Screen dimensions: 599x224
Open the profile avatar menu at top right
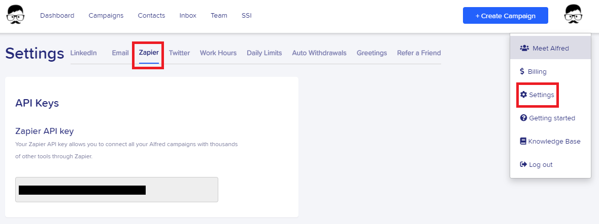tap(573, 15)
